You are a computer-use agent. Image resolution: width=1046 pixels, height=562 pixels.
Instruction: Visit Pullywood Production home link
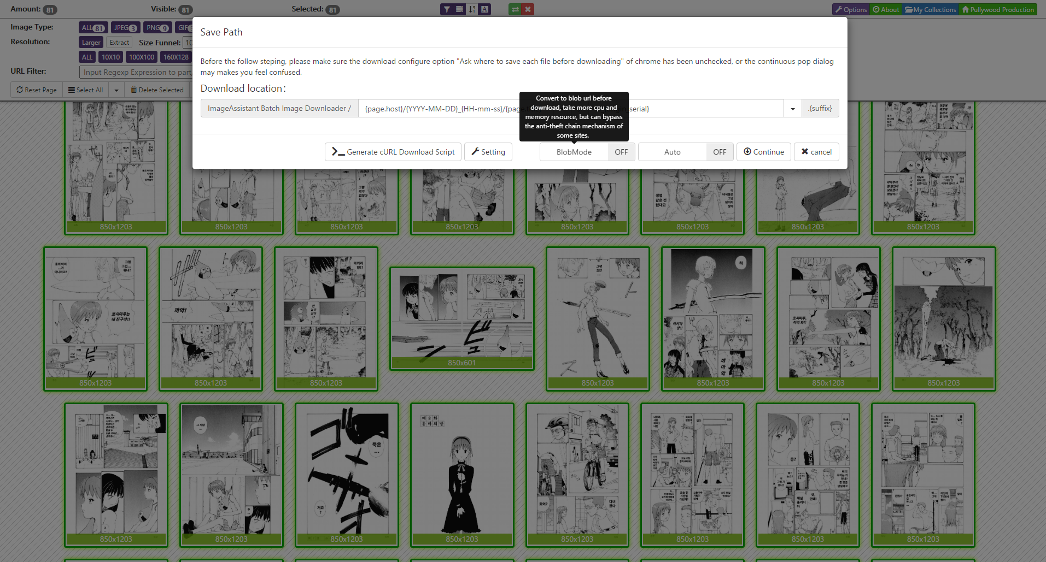(998, 9)
